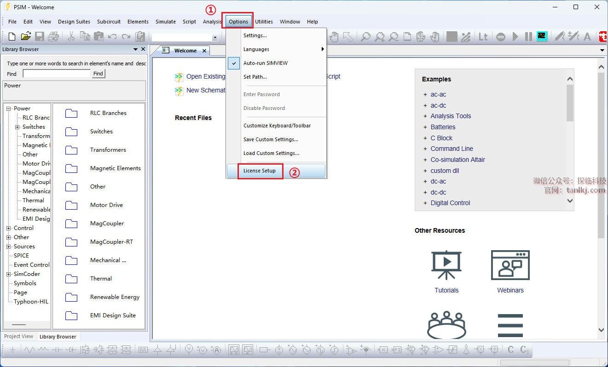Click the Copy toolbar icon
Screen dimensions: 608x367
[85, 37]
